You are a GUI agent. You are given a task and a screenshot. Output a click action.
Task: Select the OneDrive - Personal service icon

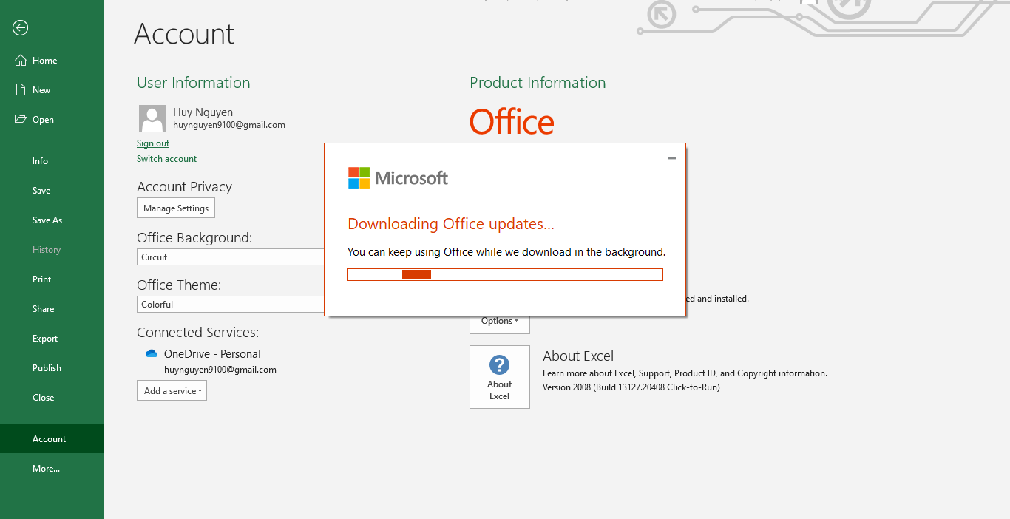pyautogui.click(x=151, y=353)
